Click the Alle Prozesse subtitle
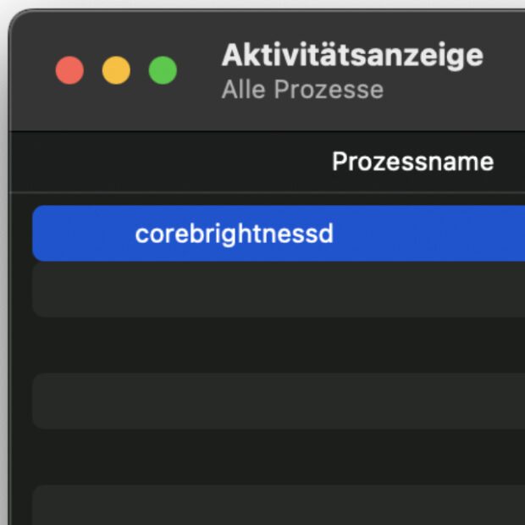The height and width of the screenshot is (525, 525). (x=302, y=89)
